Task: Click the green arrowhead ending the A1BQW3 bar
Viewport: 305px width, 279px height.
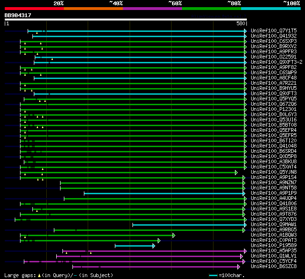Action: [174, 236]
